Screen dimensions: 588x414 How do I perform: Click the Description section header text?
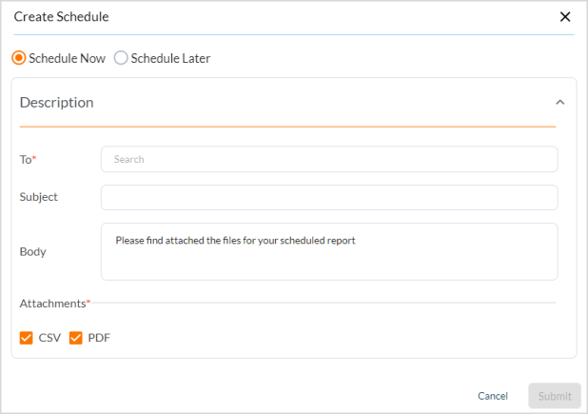[x=57, y=103]
